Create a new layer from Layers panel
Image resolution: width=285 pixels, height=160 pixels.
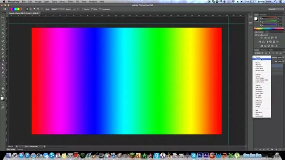(x=276, y=149)
